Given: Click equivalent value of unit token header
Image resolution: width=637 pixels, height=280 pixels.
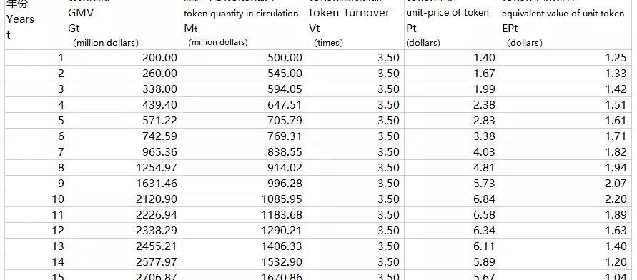Looking at the screenshot, I should [x=566, y=25].
